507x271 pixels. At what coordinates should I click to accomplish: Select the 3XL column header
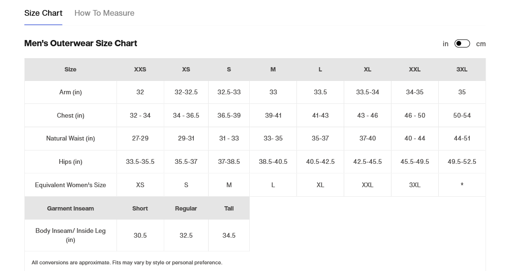click(x=462, y=69)
